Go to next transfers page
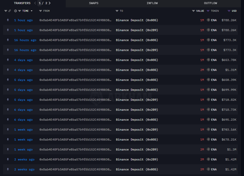 point(50,3)
